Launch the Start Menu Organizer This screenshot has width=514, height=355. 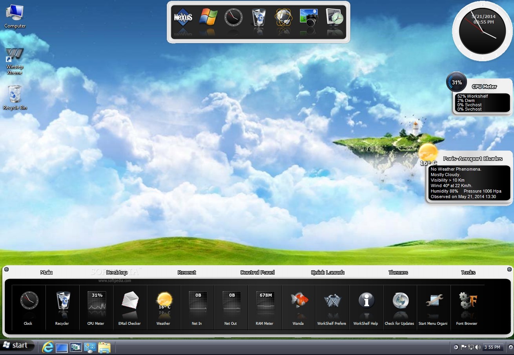tap(434, 308)
